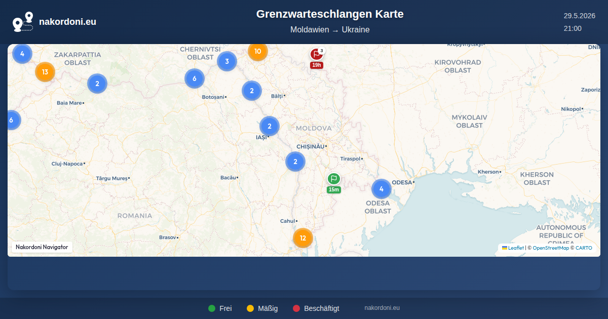Open the Leaflet attribution link
This screenshot has width=608, height=319.
click(x=513, y=248)
